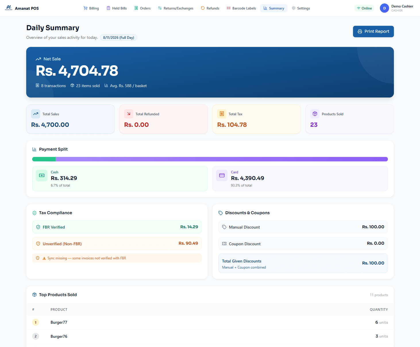Viewport: 420px width, 347px height.
Task: Click the Products Sold cube icon
Action: 315,114
